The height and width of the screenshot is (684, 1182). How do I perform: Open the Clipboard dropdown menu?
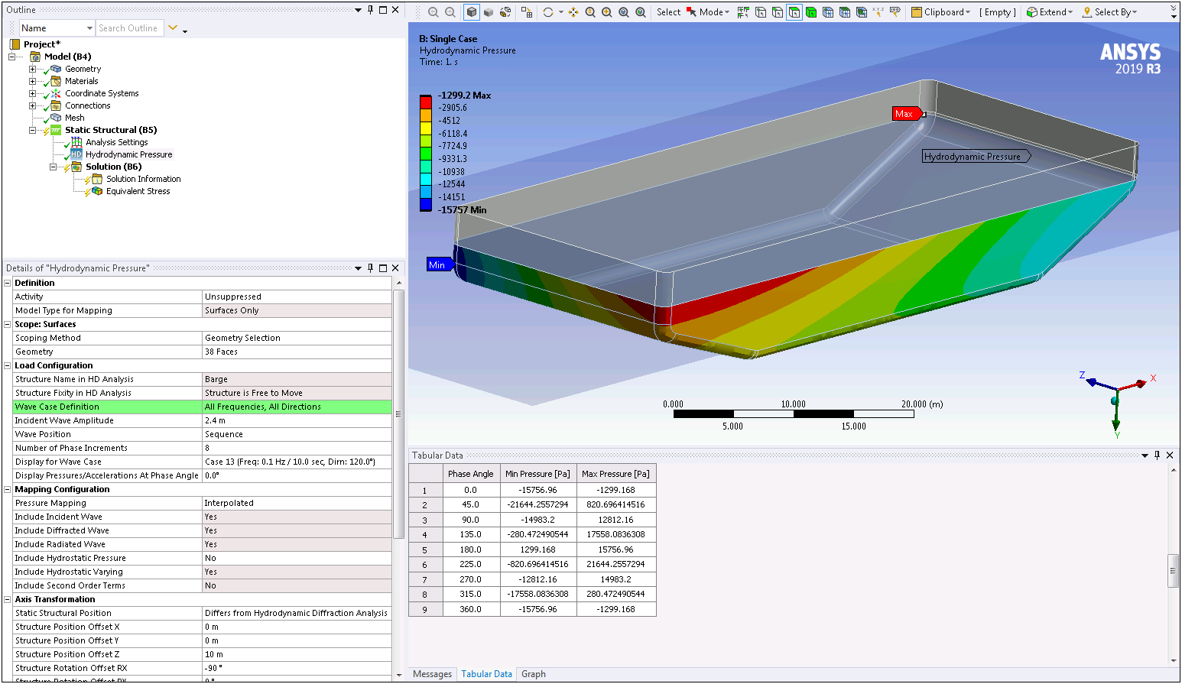pyautogui.click(x=941, y=12)
